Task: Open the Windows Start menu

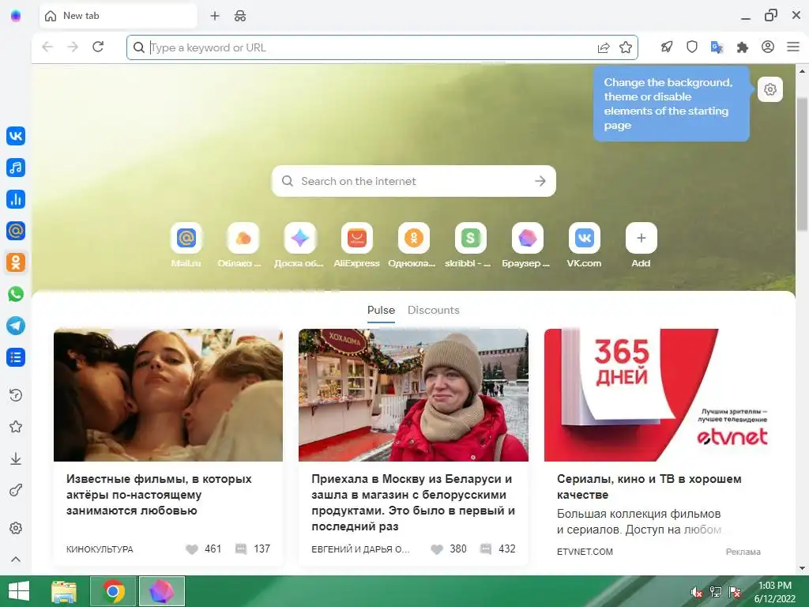Action: pyautogui.click(x=19, y=591)
